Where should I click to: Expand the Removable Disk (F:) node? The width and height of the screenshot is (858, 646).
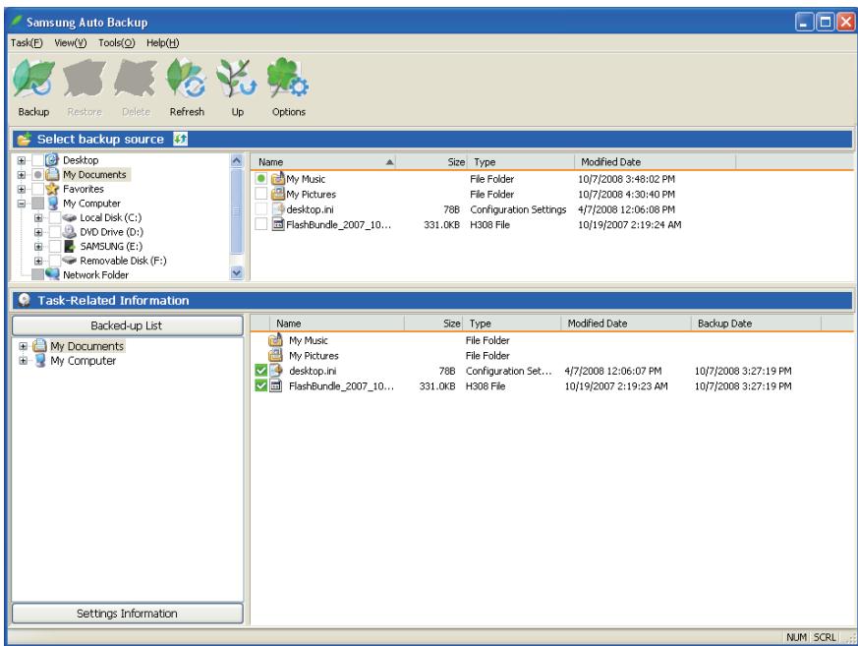(38, 261)
